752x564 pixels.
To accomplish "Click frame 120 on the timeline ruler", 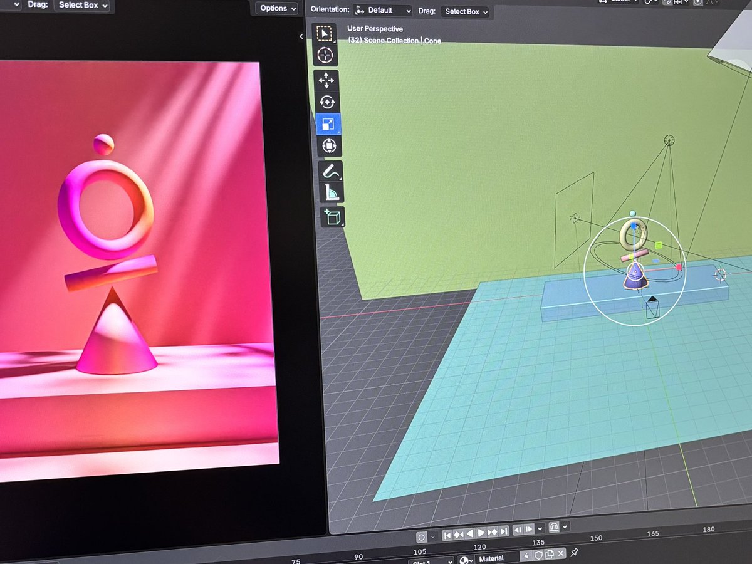I will pyautogui.click(x=480, y=547).
